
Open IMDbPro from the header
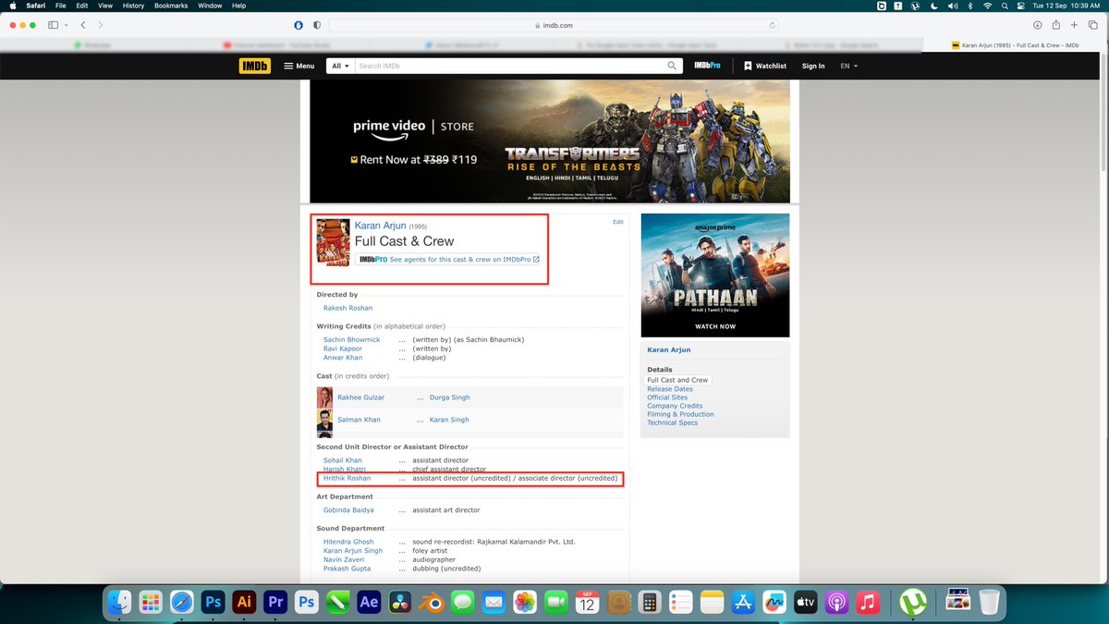point(707,66)
